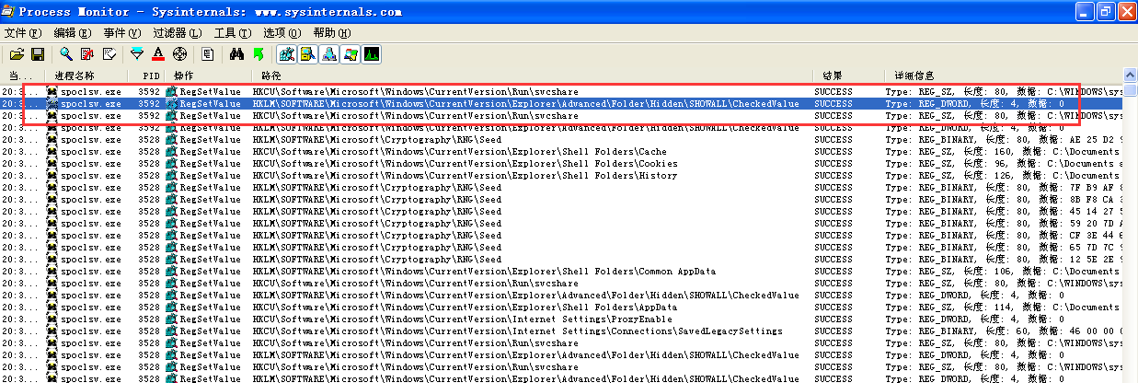Click the Autoscroll toolbar icon
The width and height of the screenshot is (1138, 383).
point(87,54)
